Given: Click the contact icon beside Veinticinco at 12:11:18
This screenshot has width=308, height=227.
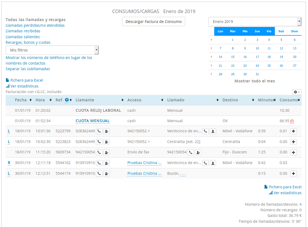Looking at the screenshot, I should coord(213,163).
